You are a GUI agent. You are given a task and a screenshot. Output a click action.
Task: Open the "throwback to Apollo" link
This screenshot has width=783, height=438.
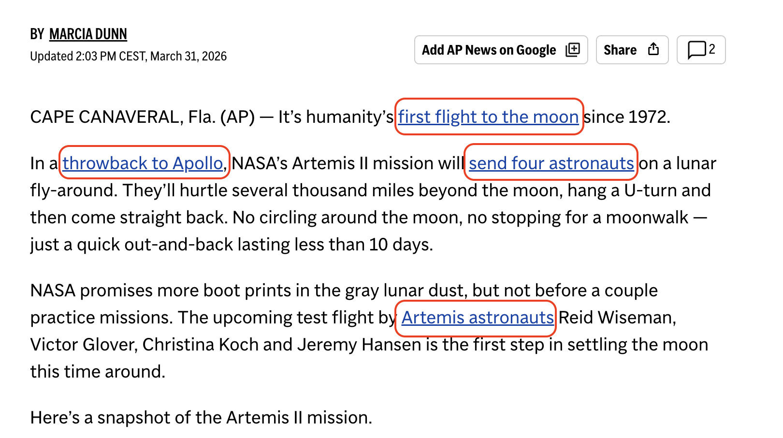pos(143,163)
